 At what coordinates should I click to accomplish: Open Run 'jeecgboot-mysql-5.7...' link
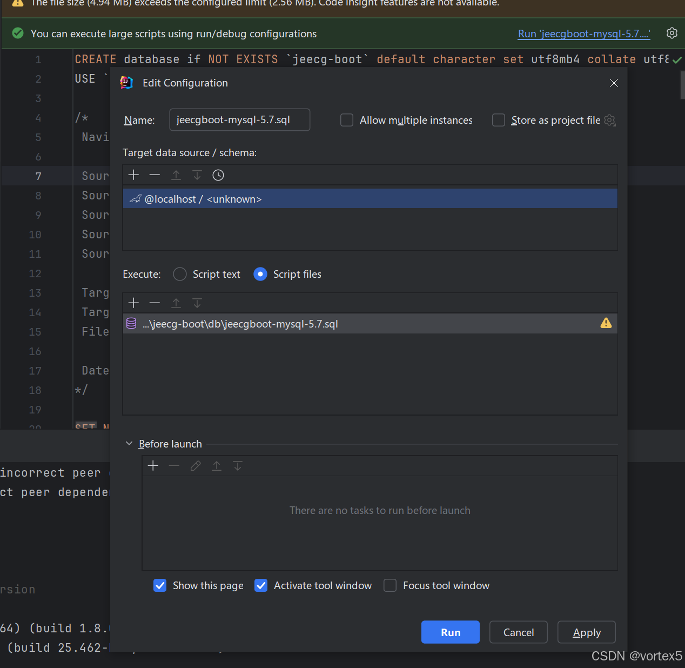pos(584,34)
